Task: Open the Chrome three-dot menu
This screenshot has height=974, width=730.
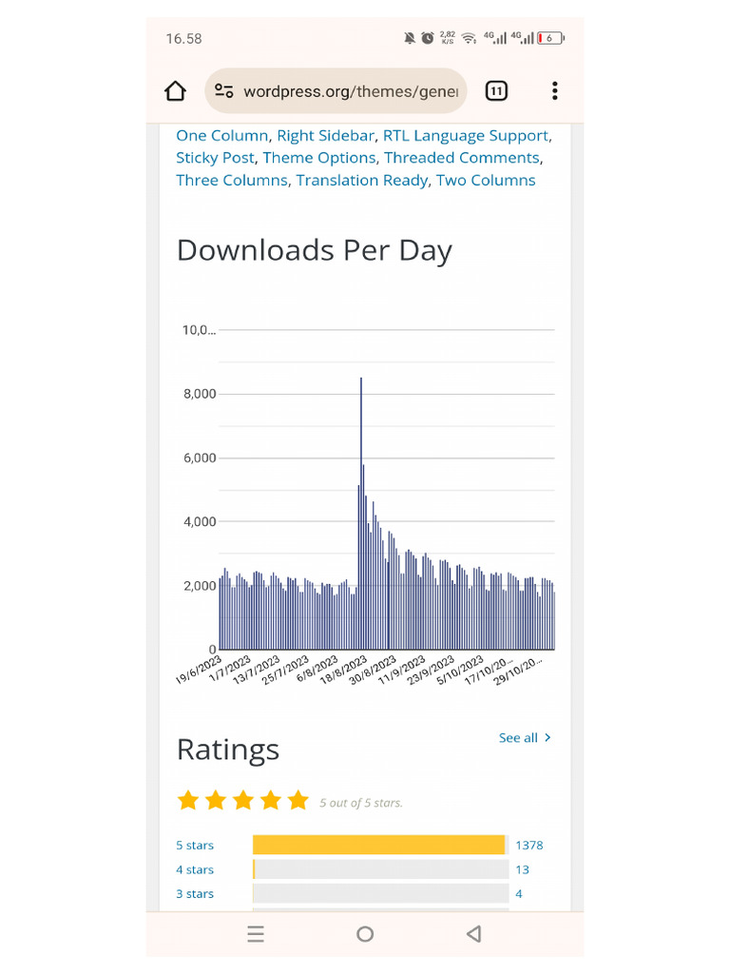Action: click(x=554, y=91)
